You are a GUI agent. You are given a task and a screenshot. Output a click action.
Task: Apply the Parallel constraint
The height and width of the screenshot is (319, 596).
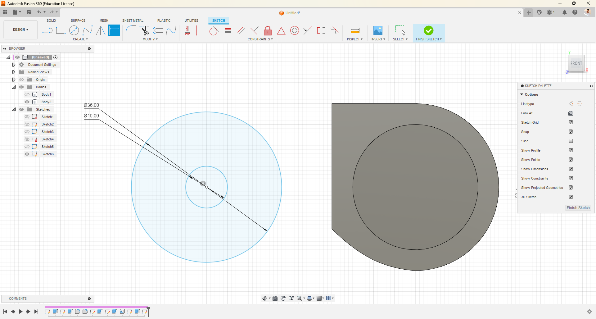pyautogui.click(x=241, y=30)
